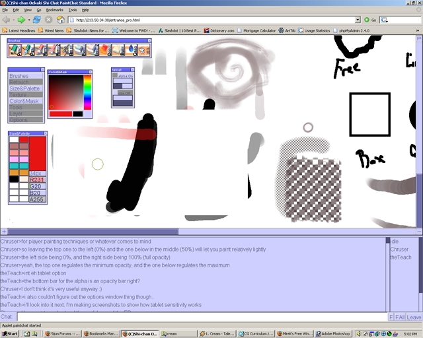
Task: Open the Help menu
Action: [x=85, y=10]
